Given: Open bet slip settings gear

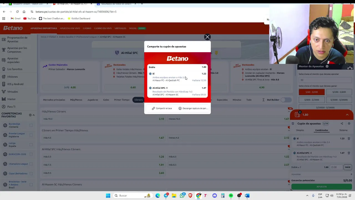Looking at the screenshot, I should [349, 124].
